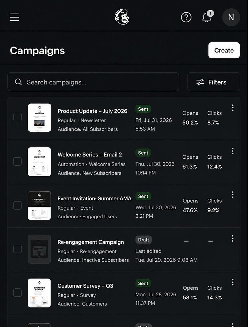Open the Product Update – July 2026 campaign title
Viewport: 248px width, 327px height.
tap(92, 111)
